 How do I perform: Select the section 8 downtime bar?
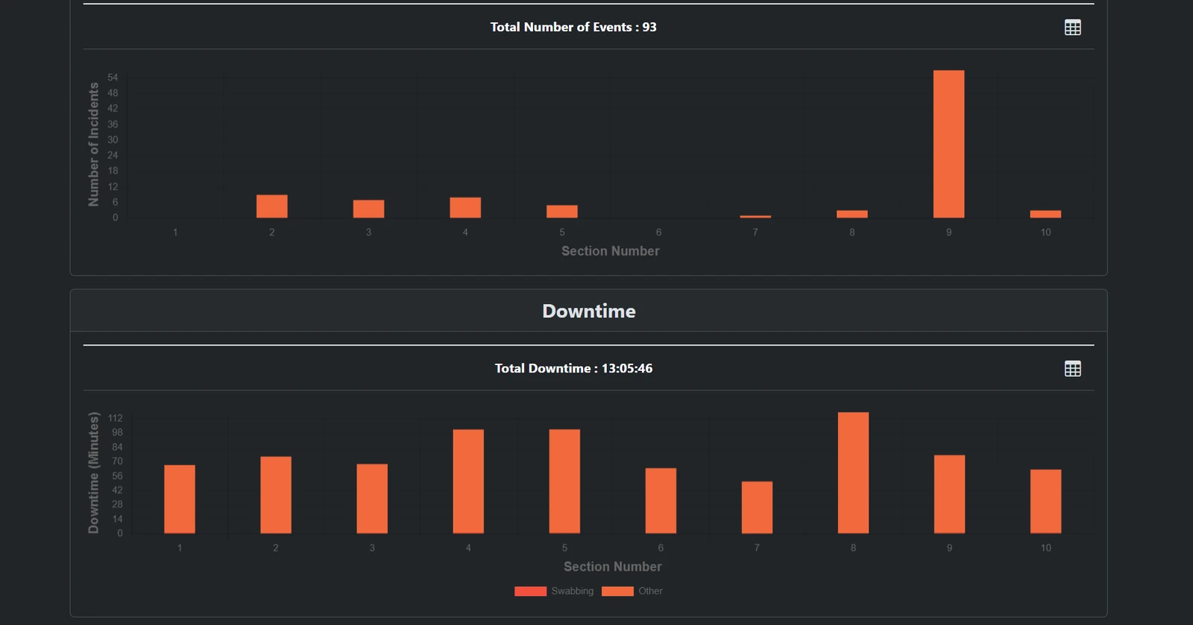853,472
